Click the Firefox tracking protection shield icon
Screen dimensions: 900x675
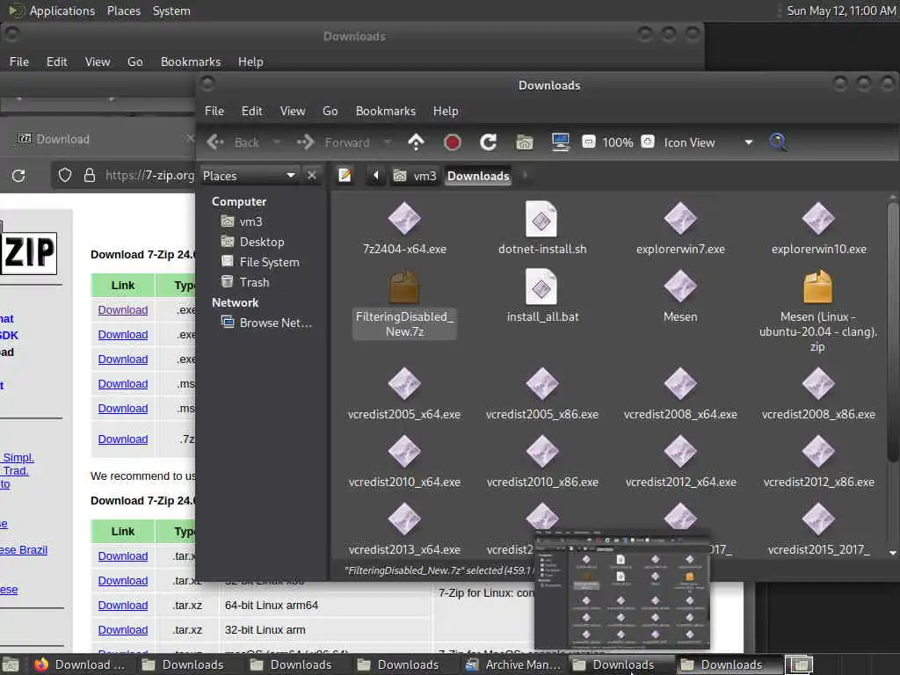(x=65, y=175)
